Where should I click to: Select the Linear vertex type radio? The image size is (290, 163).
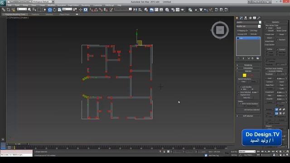[267, 28]
